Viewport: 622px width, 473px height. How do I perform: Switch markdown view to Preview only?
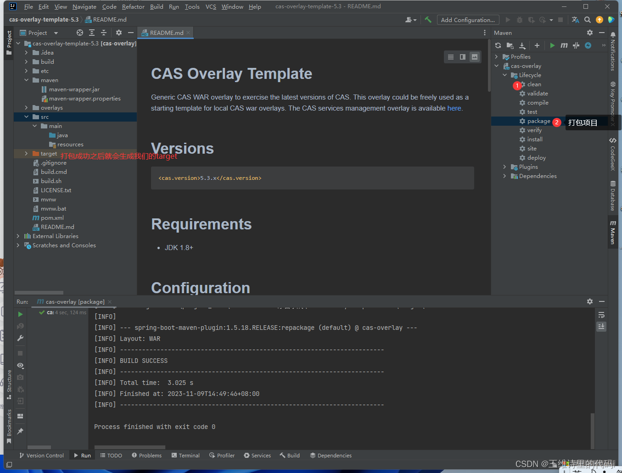[475, 57]
